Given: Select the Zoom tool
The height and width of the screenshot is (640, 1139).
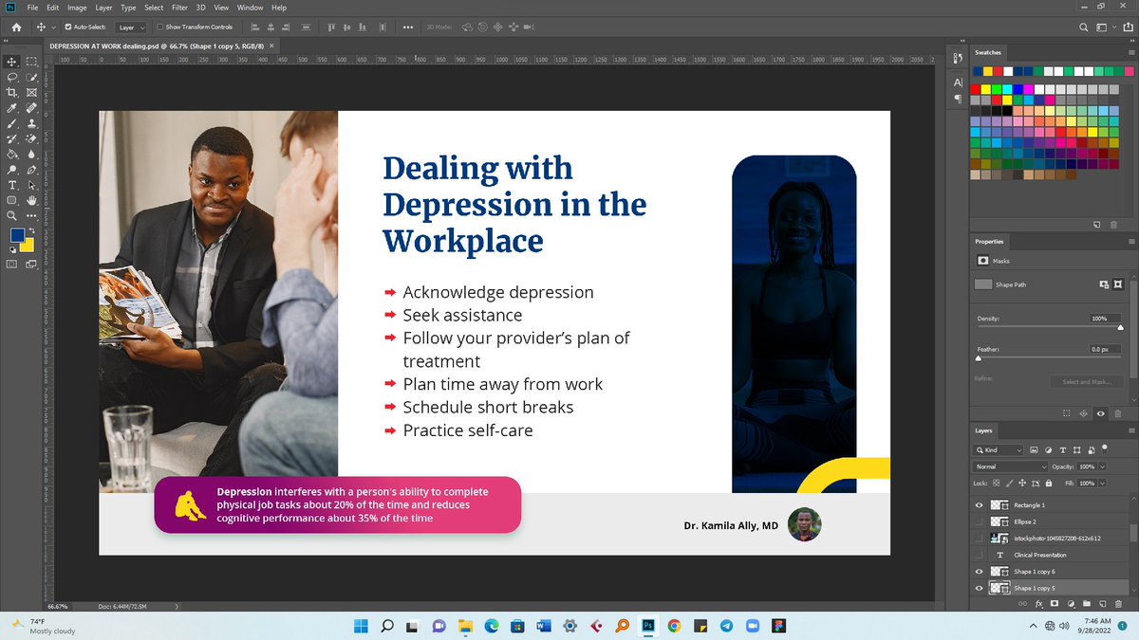Looking at the screenshot, I should (13, 216).
